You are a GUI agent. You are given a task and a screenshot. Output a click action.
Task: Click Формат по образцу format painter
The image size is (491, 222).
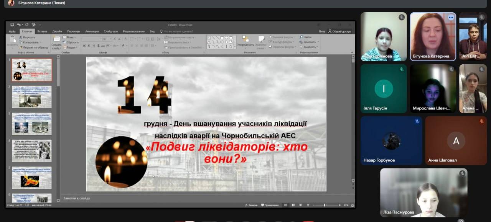click(34, 47)
